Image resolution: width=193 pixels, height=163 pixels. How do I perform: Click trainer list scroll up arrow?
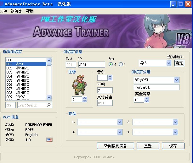coord(49,60)
